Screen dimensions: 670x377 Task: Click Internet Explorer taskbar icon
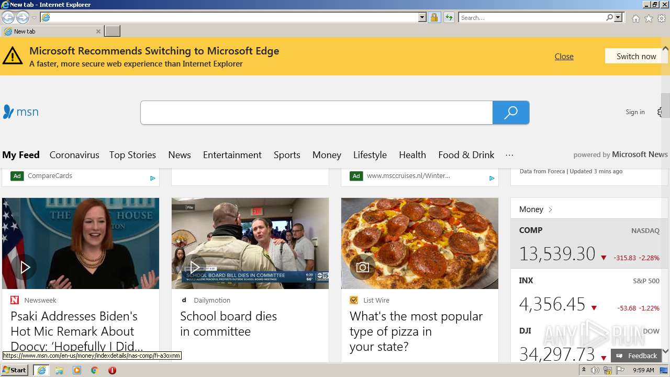41,370
